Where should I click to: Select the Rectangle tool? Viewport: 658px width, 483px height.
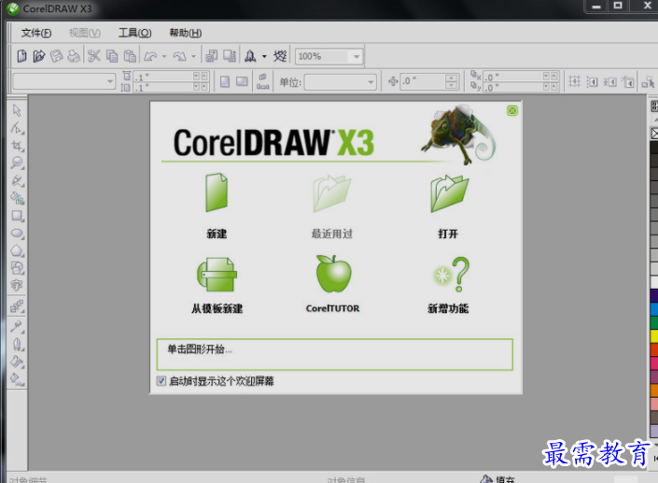(17, 216)
